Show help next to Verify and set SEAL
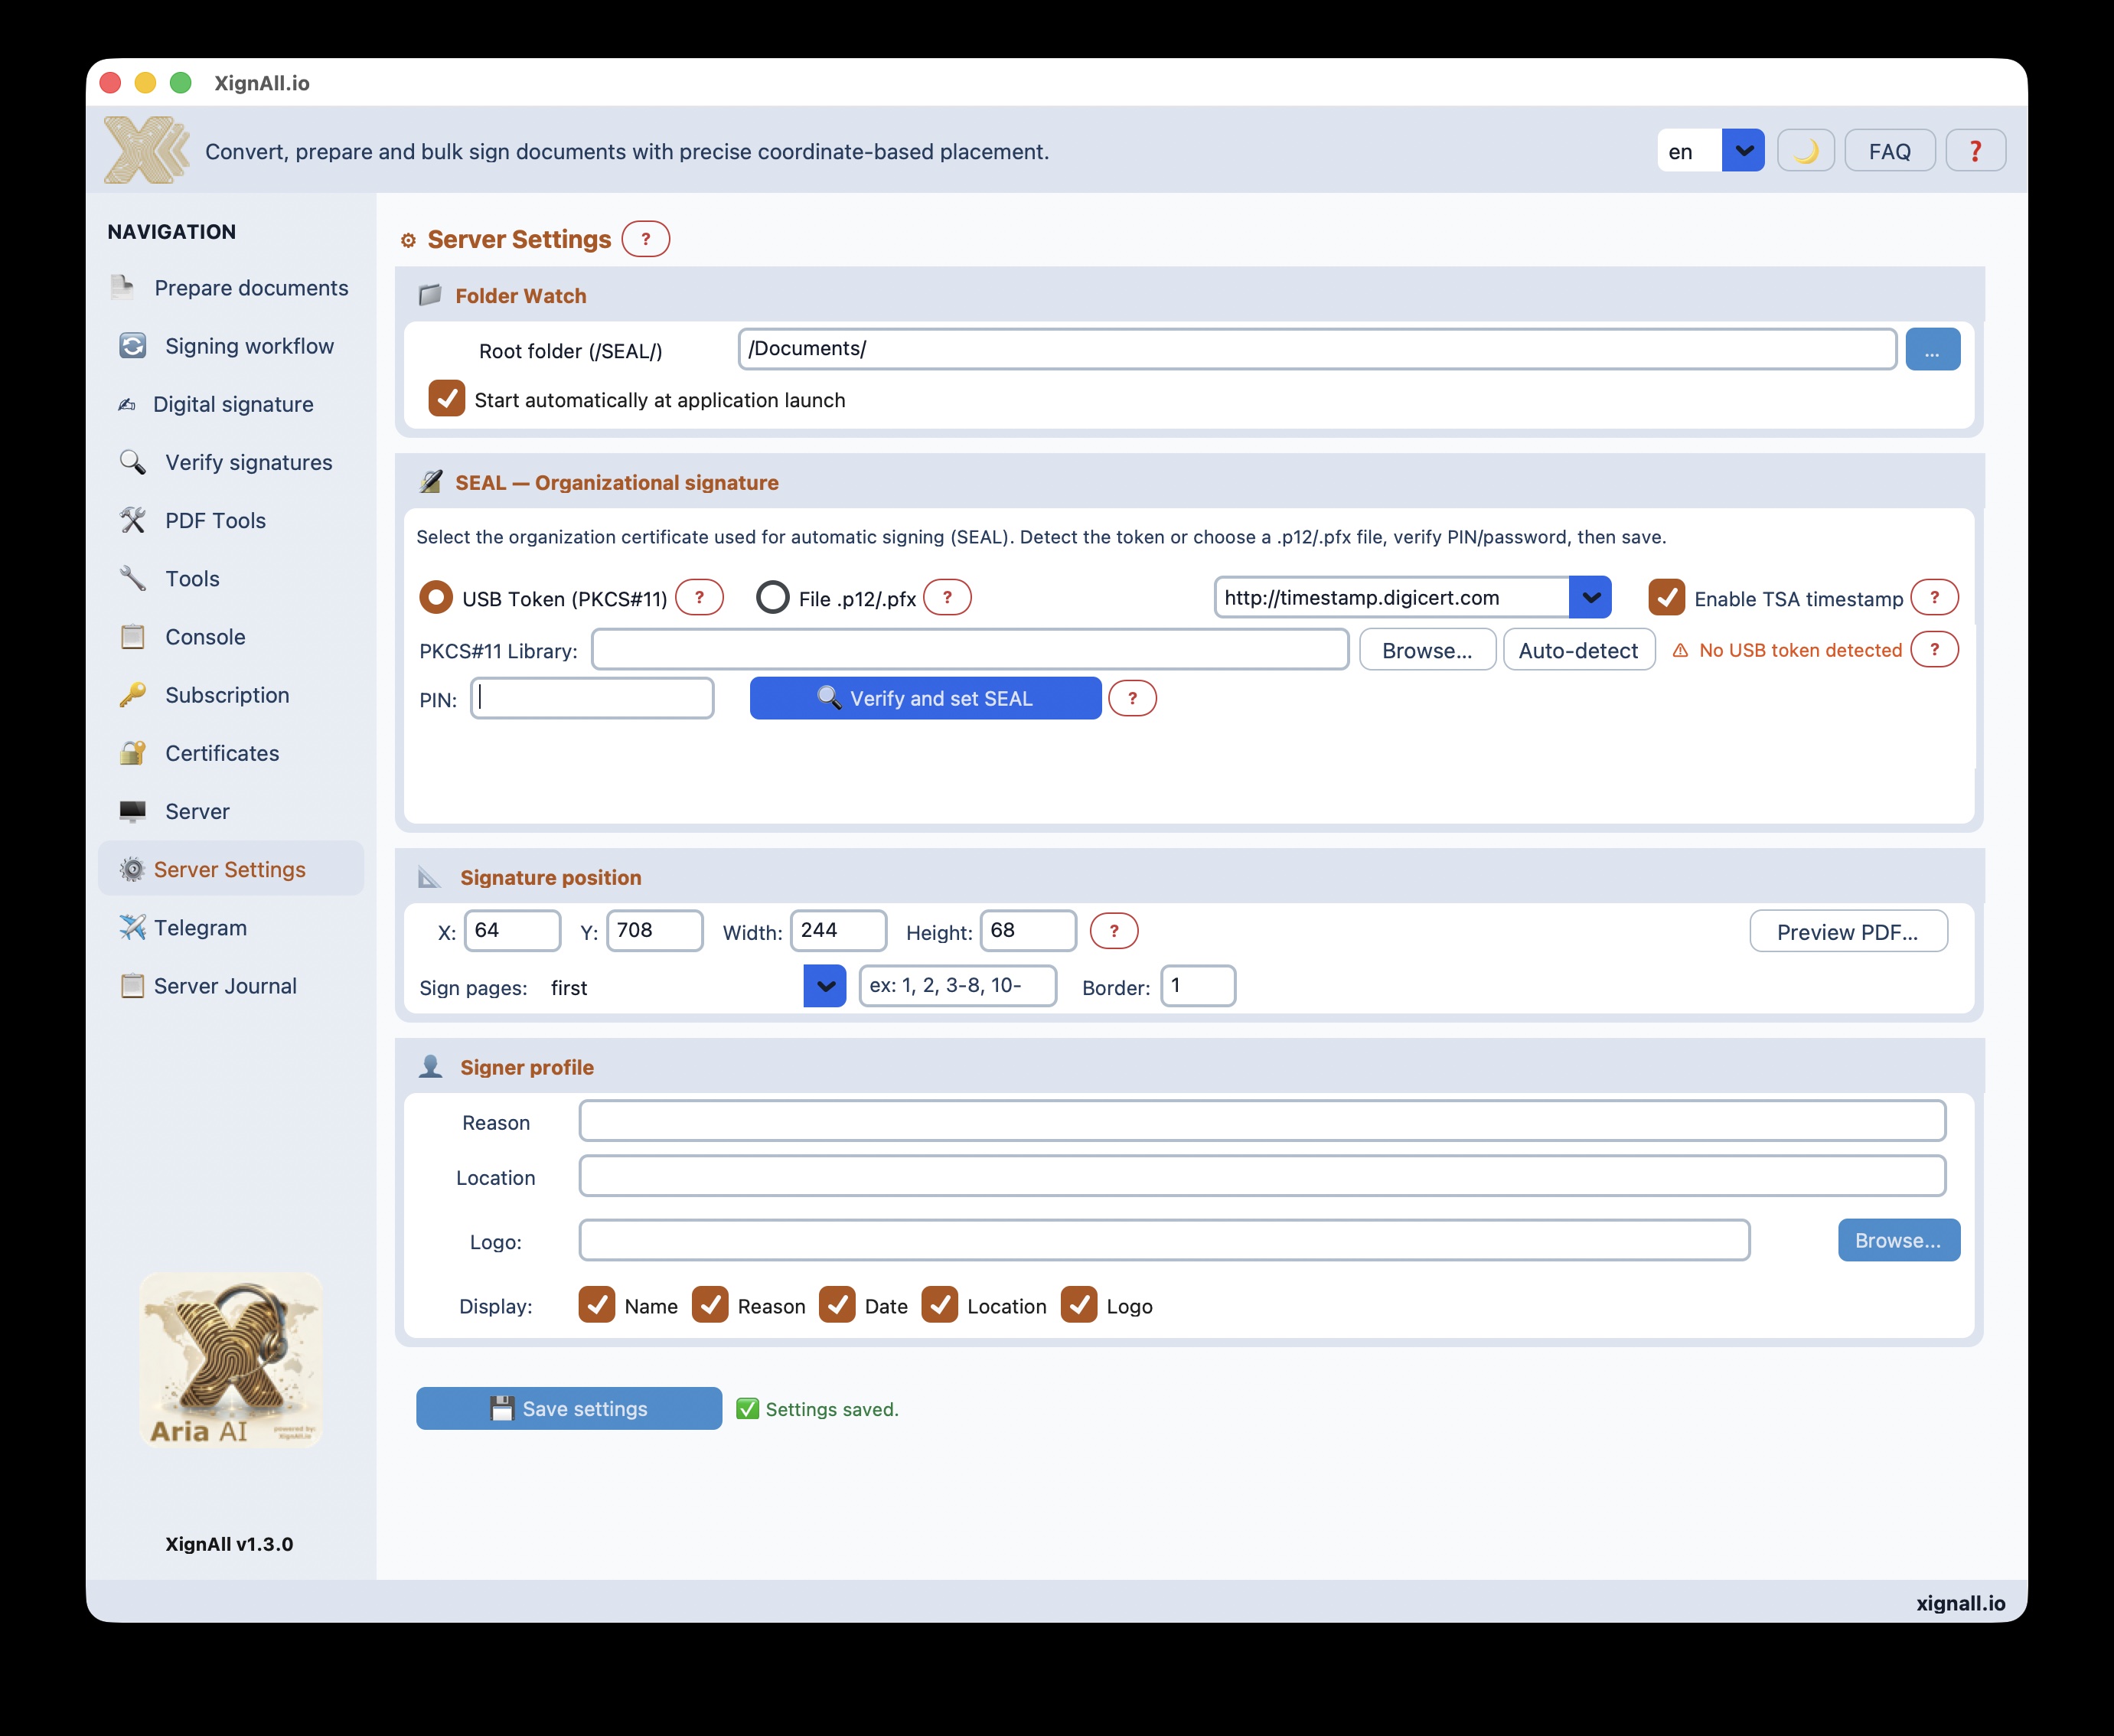 click(1132, 698)
